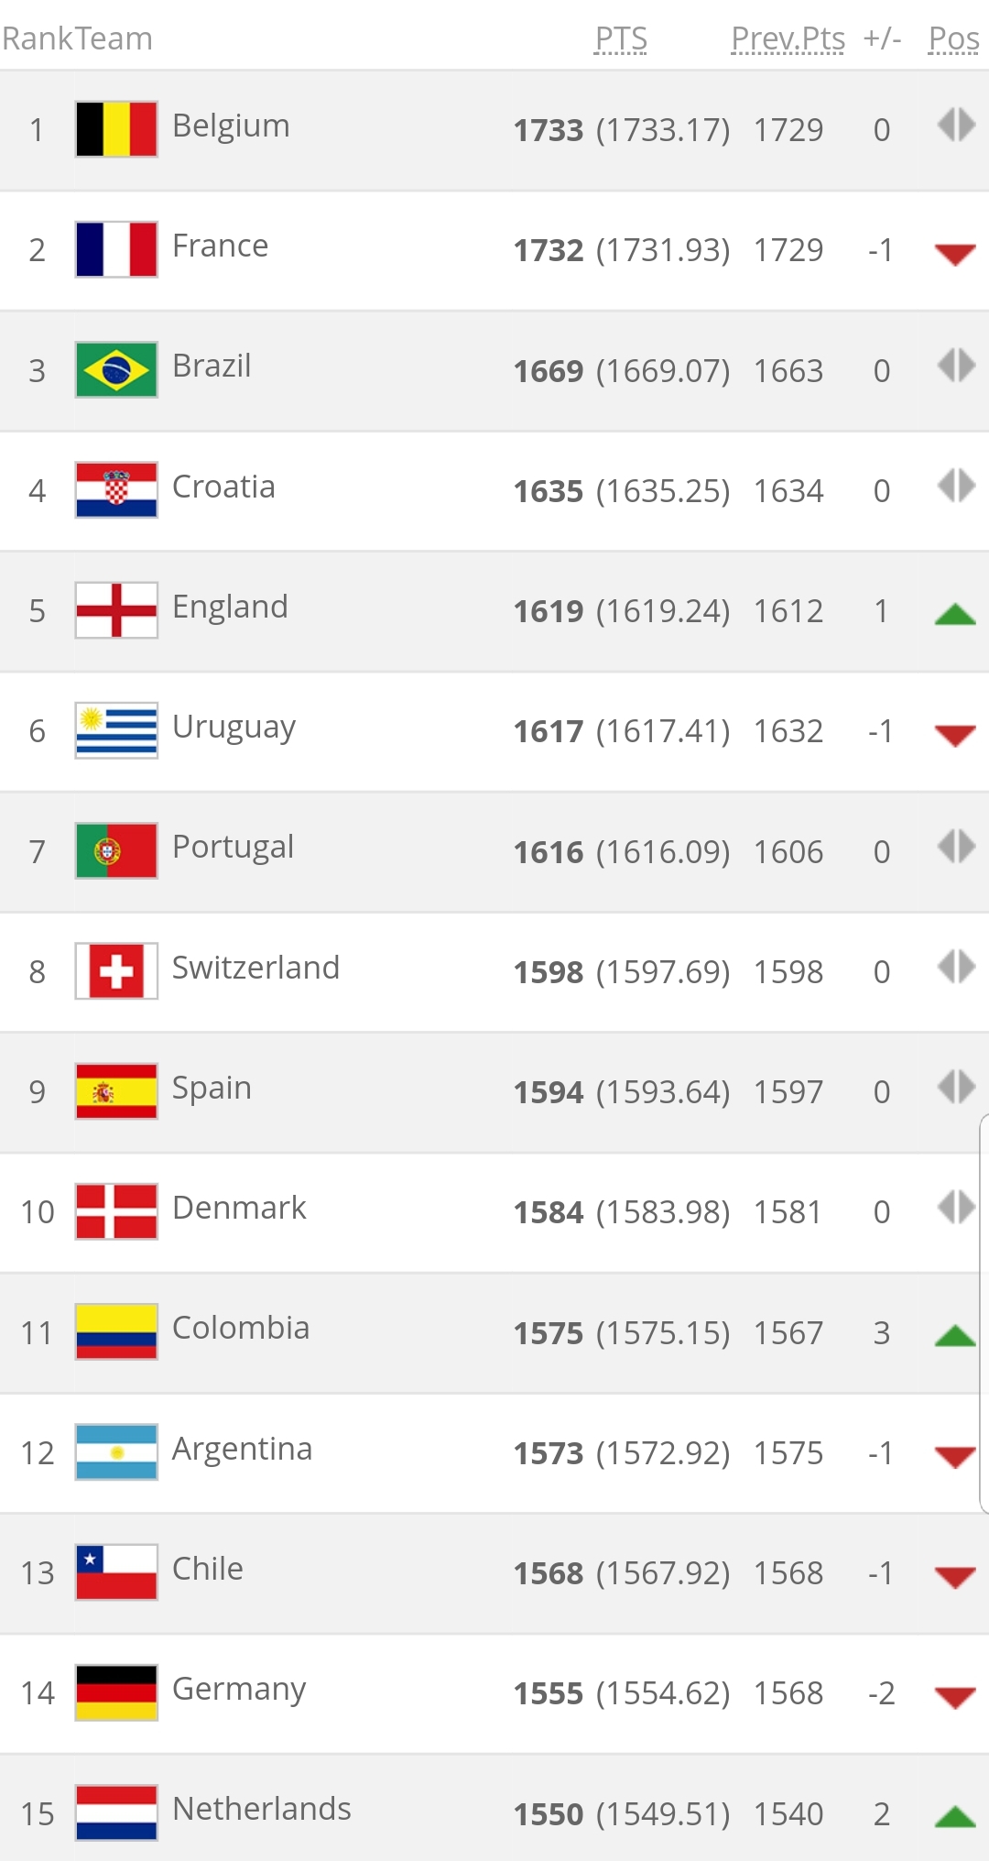The image size is (989, 1861).
Task: Sort by Prev.Pts column header
Action: (x=788, y=38)
